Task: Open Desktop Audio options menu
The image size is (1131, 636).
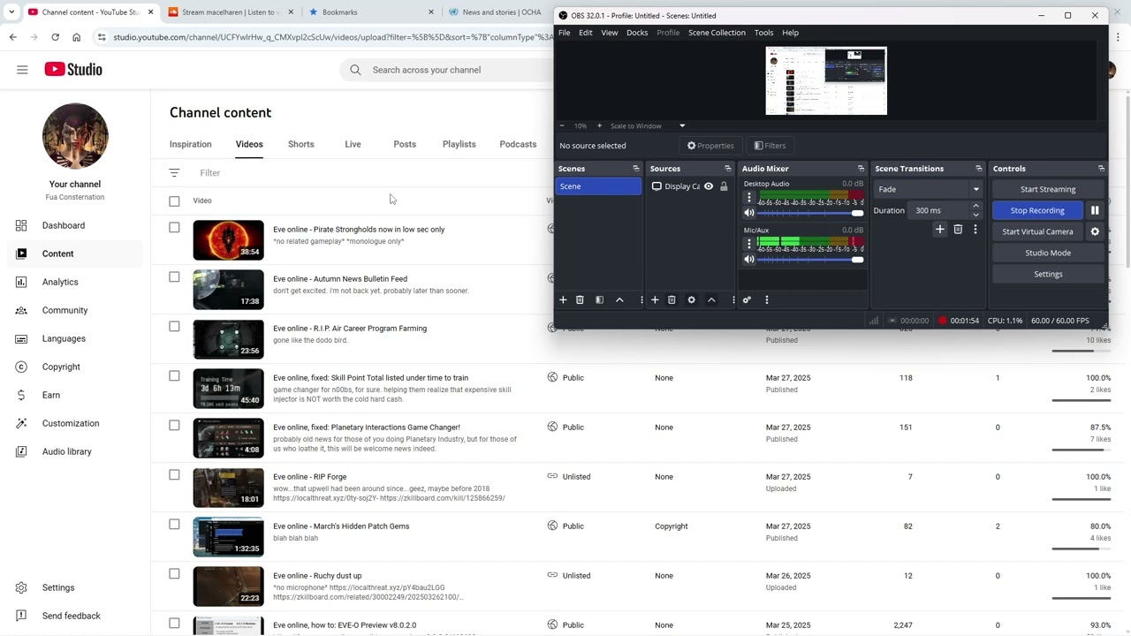Action: 749,197
